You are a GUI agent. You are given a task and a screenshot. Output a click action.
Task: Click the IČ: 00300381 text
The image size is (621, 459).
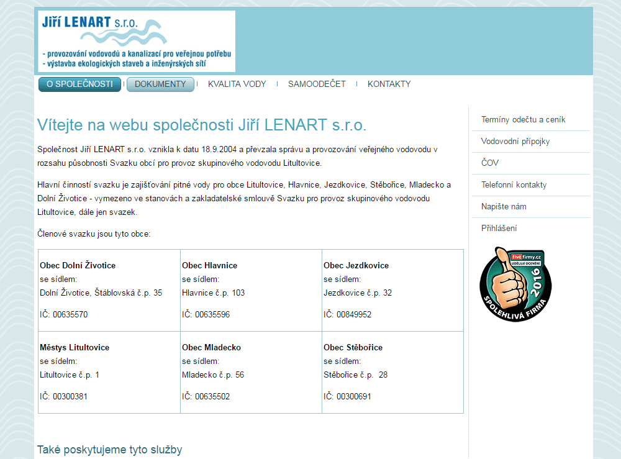point(63,396)
